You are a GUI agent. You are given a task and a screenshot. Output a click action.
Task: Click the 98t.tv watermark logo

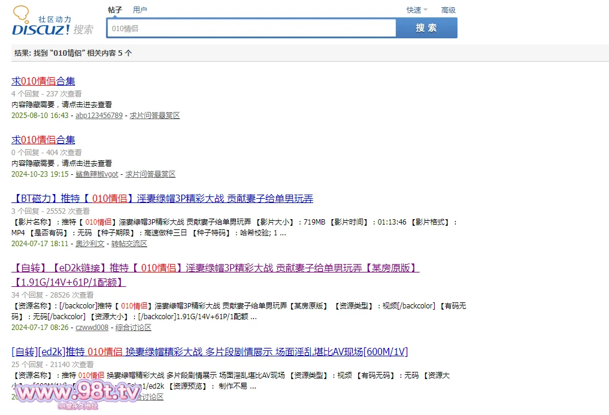(x=77, y=393)
